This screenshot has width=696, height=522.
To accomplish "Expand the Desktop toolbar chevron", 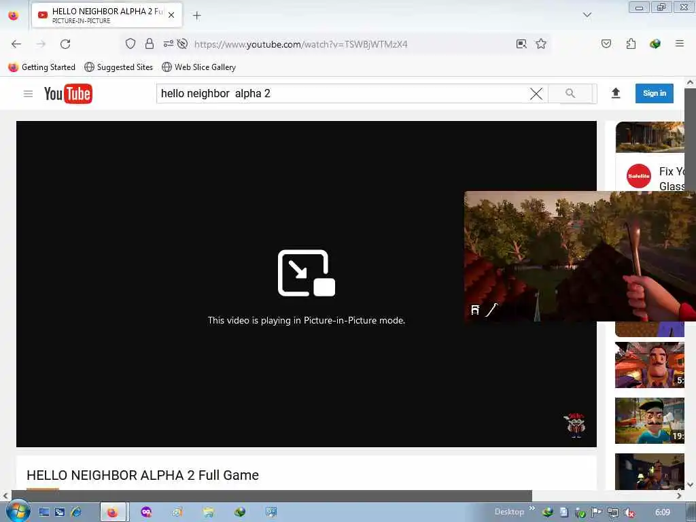I will [x=532, y=508].
